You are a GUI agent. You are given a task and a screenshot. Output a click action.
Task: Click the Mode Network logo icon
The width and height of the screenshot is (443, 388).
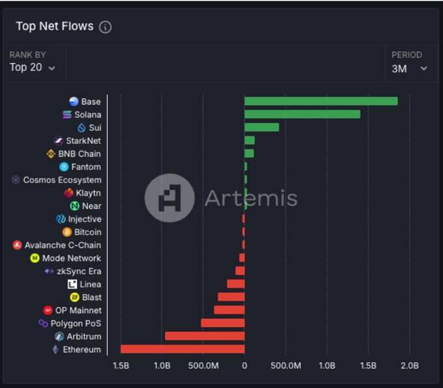coord(35,258)
